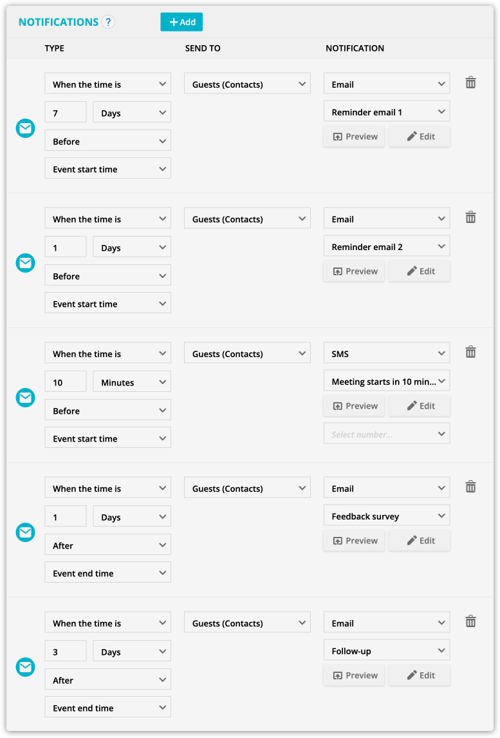
Task: Click the envelope icon beside the 7 Days notification
Action: coord(25,128)
